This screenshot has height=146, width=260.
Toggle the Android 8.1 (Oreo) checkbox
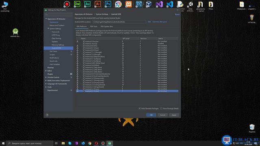point(84,48)
